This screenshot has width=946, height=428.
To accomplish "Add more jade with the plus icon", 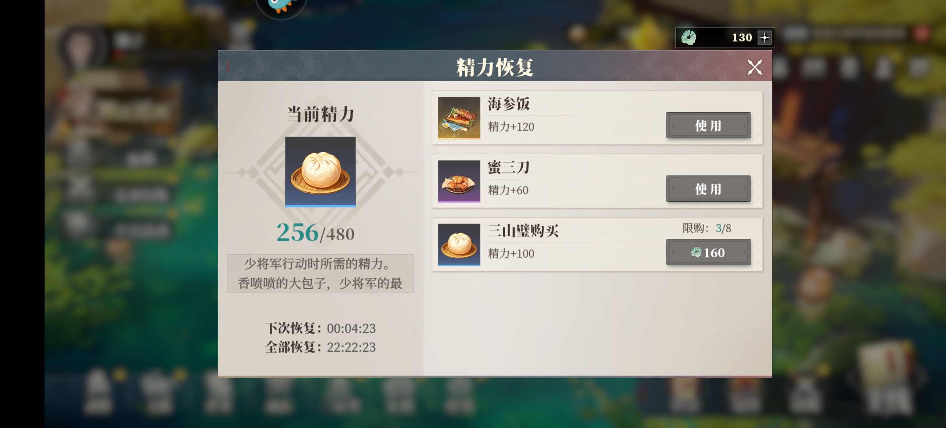I will pyautogui.click(x=764, y=37).
